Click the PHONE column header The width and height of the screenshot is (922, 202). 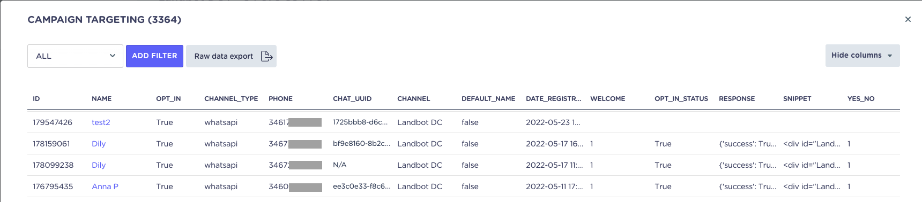[x=281, y=99]
